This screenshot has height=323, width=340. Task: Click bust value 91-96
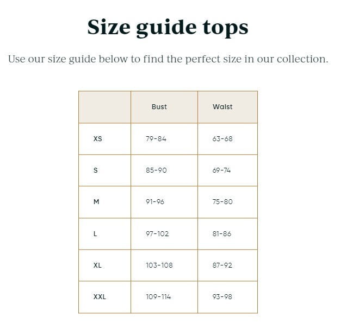(x=155, y=202)
